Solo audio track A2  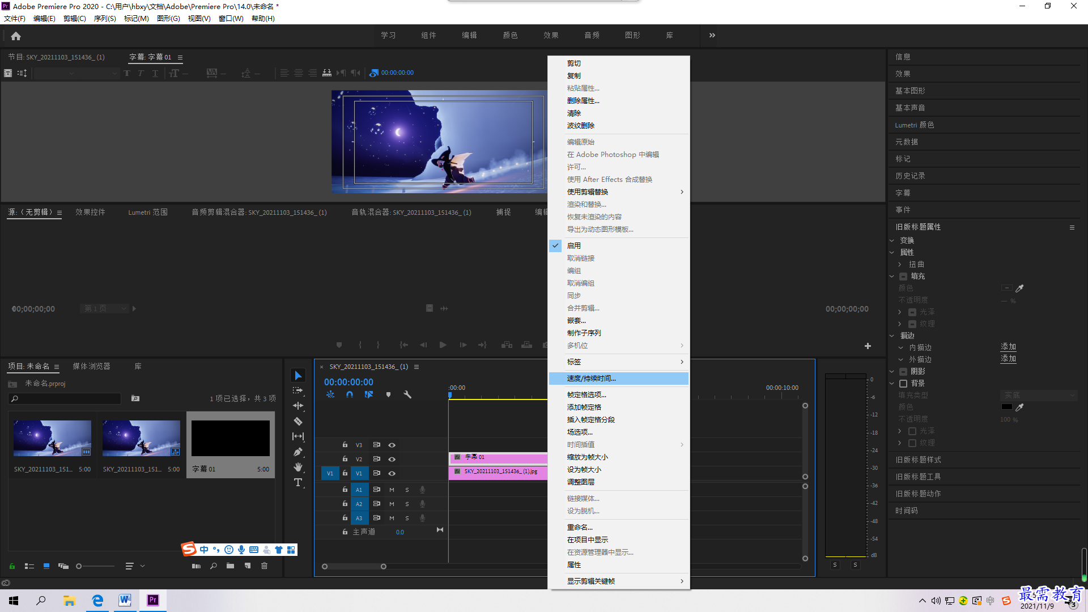[407, 504]
